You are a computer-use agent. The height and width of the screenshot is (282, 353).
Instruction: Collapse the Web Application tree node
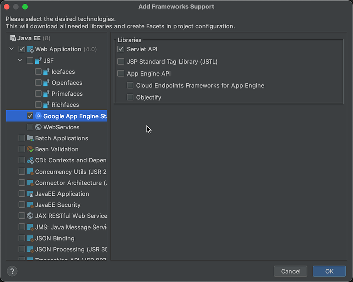coord(11,49)
